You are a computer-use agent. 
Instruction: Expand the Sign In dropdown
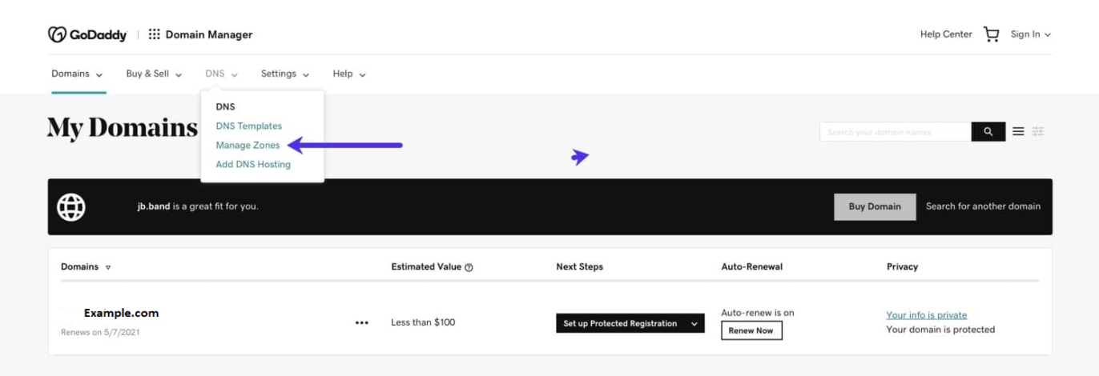[x=1030, y=34]
